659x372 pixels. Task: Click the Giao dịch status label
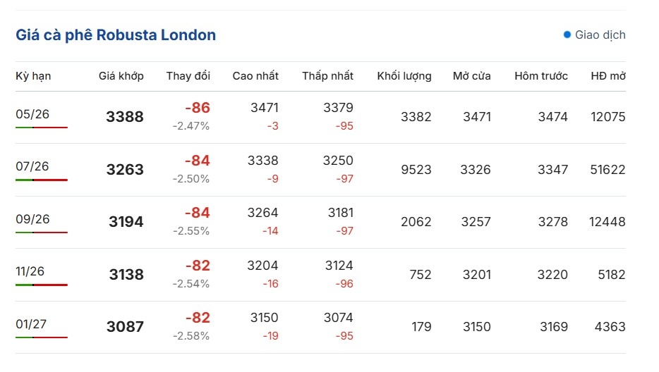tap(600, 35)
